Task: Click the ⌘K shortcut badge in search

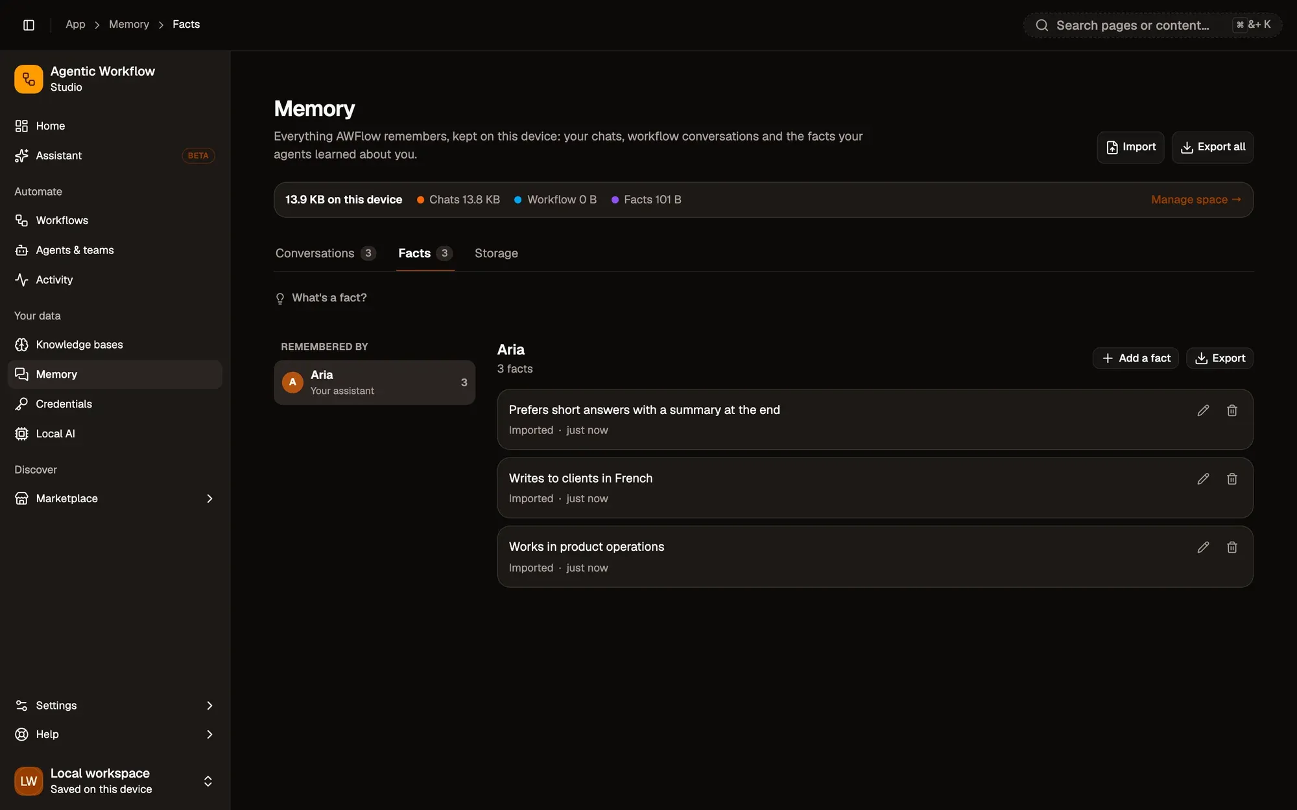Action: click(1253, 25)
